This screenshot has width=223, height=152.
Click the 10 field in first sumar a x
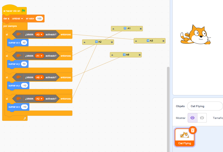[24, 43]
